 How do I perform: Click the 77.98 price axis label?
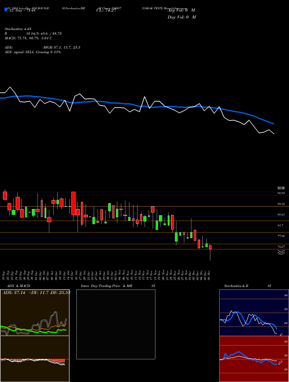point(281,236)
